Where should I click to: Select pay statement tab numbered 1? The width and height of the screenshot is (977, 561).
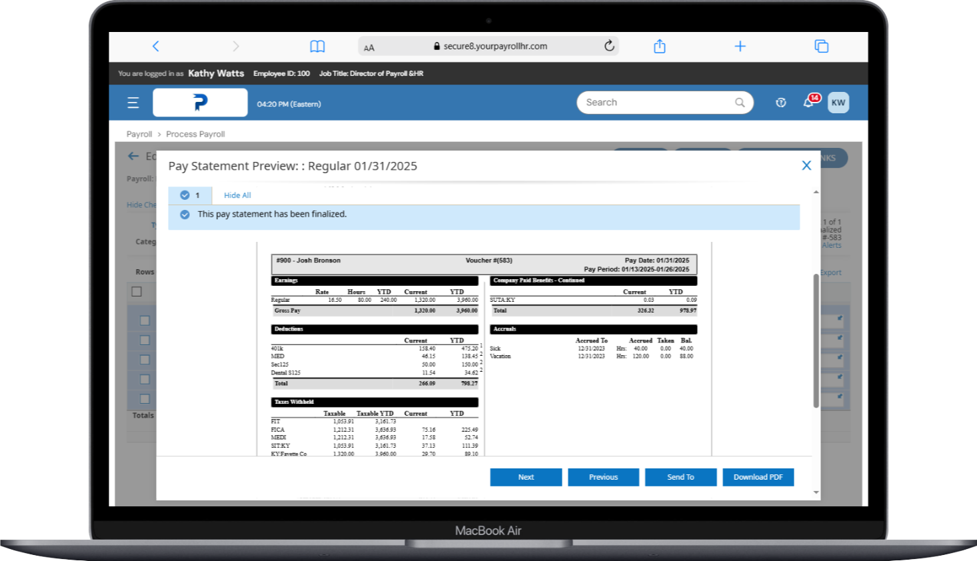click(191, 195)
